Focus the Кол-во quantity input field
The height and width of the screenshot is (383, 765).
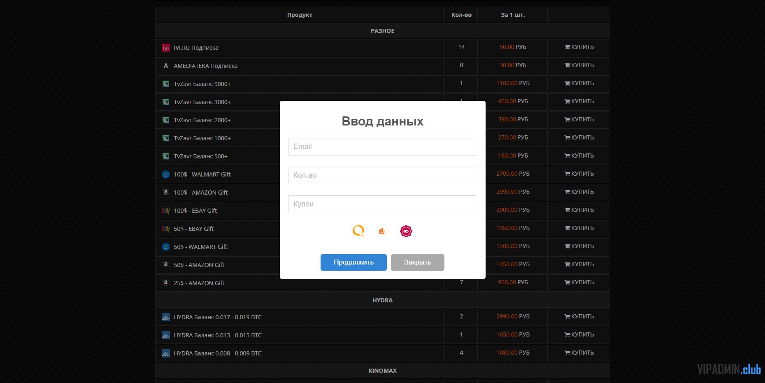coord(383,175)
